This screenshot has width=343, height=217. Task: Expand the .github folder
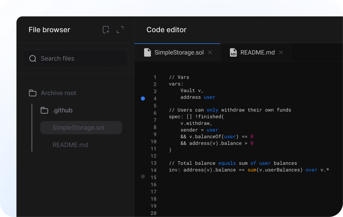point(62,111)
